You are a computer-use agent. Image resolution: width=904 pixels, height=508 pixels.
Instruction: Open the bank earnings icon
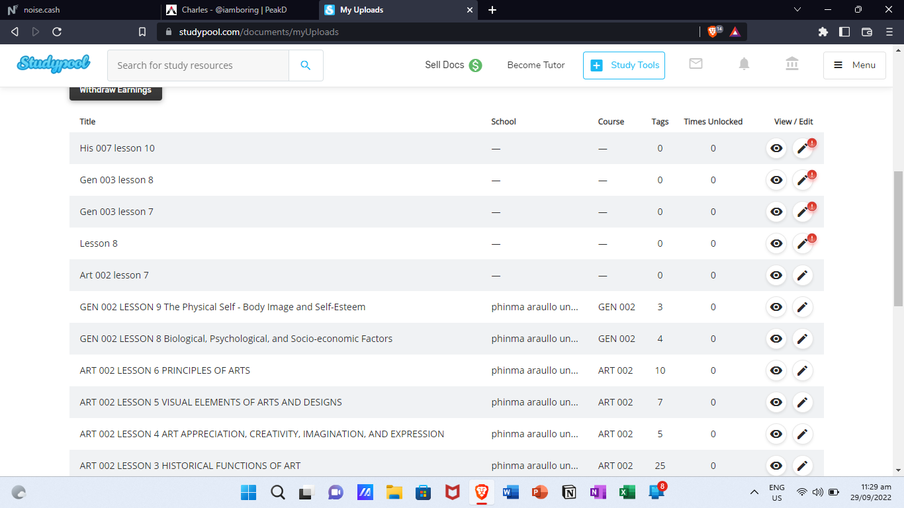pyautogui.click(x=792, y=63)
